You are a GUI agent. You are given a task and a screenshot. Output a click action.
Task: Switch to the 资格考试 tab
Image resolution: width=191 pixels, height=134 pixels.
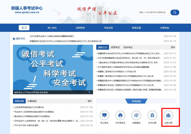click(115, 47)
